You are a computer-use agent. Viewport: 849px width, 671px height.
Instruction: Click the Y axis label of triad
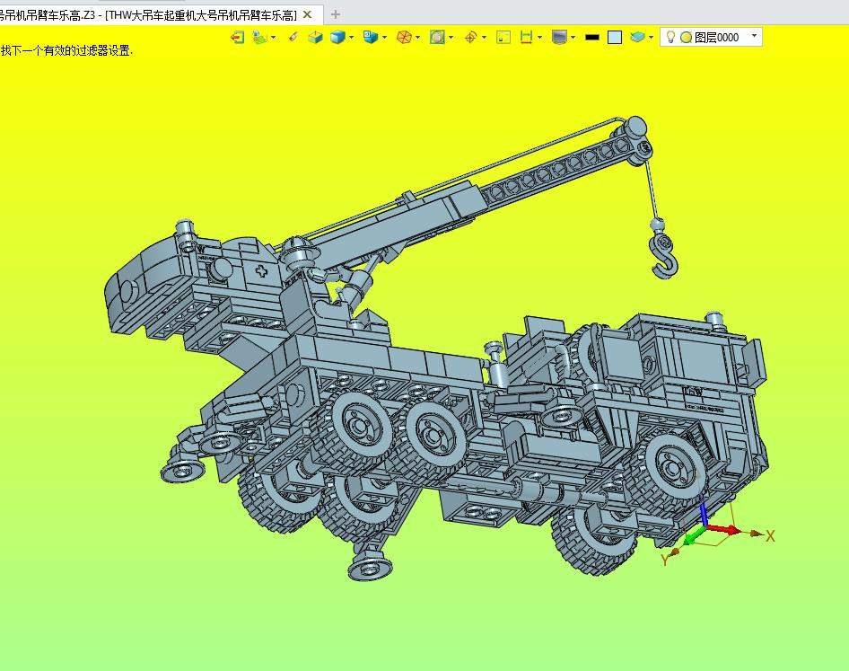pyautogui.click(x=665, y=560)
